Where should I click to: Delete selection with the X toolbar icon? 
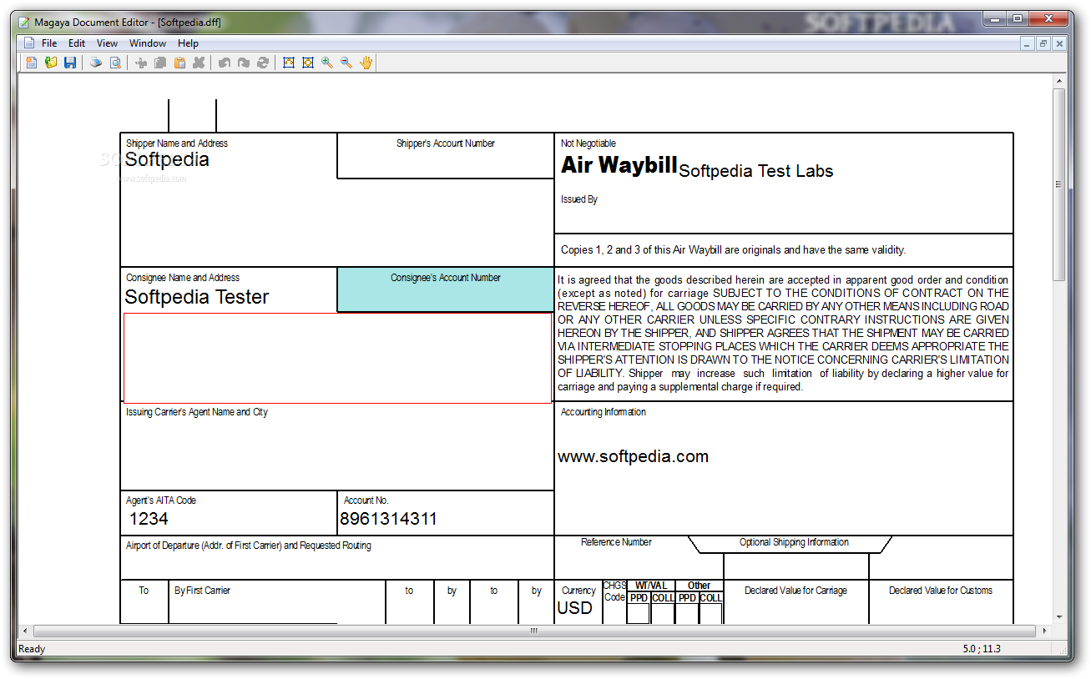(199, 63)
